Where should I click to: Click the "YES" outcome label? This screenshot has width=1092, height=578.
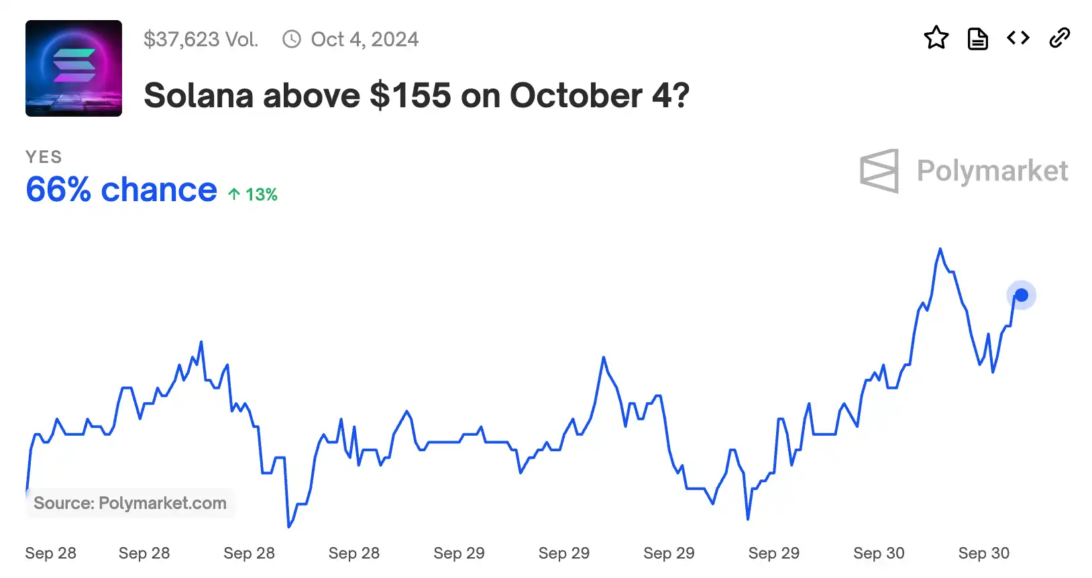(x=44, y=157)
